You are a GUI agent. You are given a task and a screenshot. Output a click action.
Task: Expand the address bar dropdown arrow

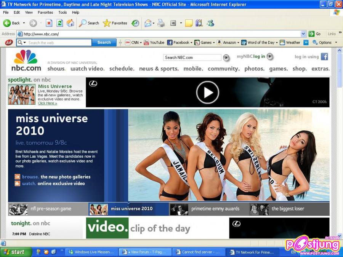(303, 34)
